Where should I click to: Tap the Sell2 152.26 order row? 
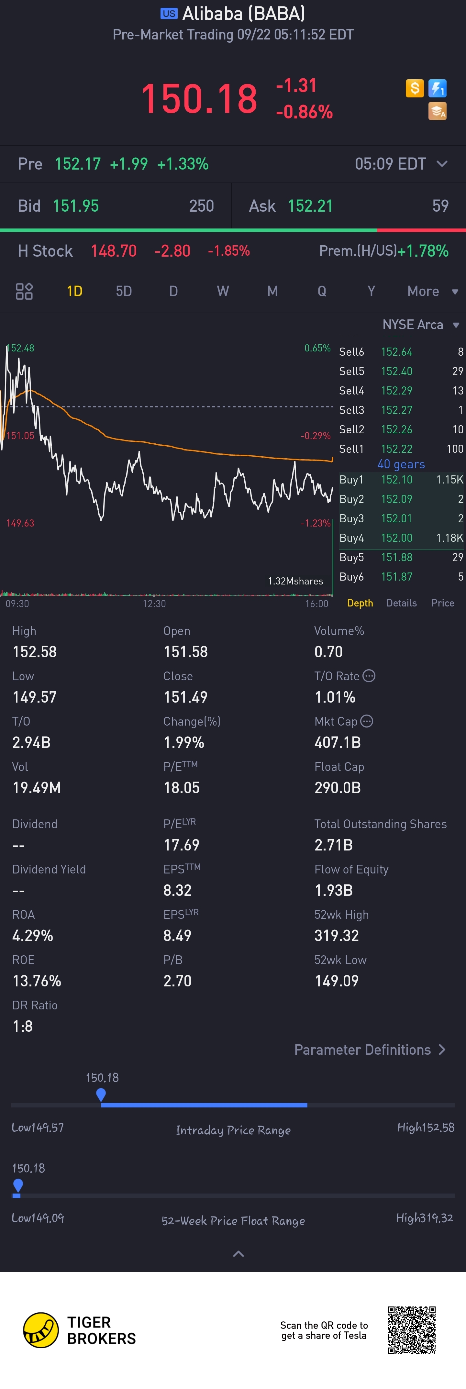(x=401, y=429)
